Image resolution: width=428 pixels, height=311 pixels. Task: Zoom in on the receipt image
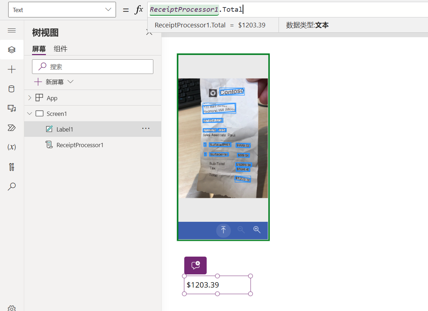257,230
